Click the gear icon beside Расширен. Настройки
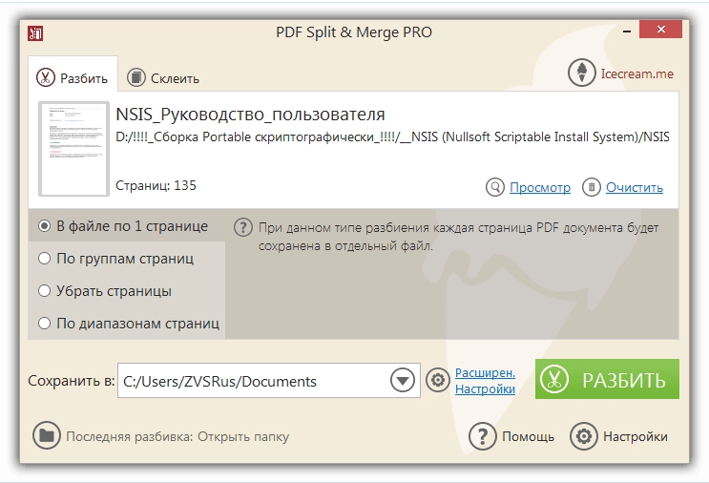709x483 pixels. (x=438, y=380)
